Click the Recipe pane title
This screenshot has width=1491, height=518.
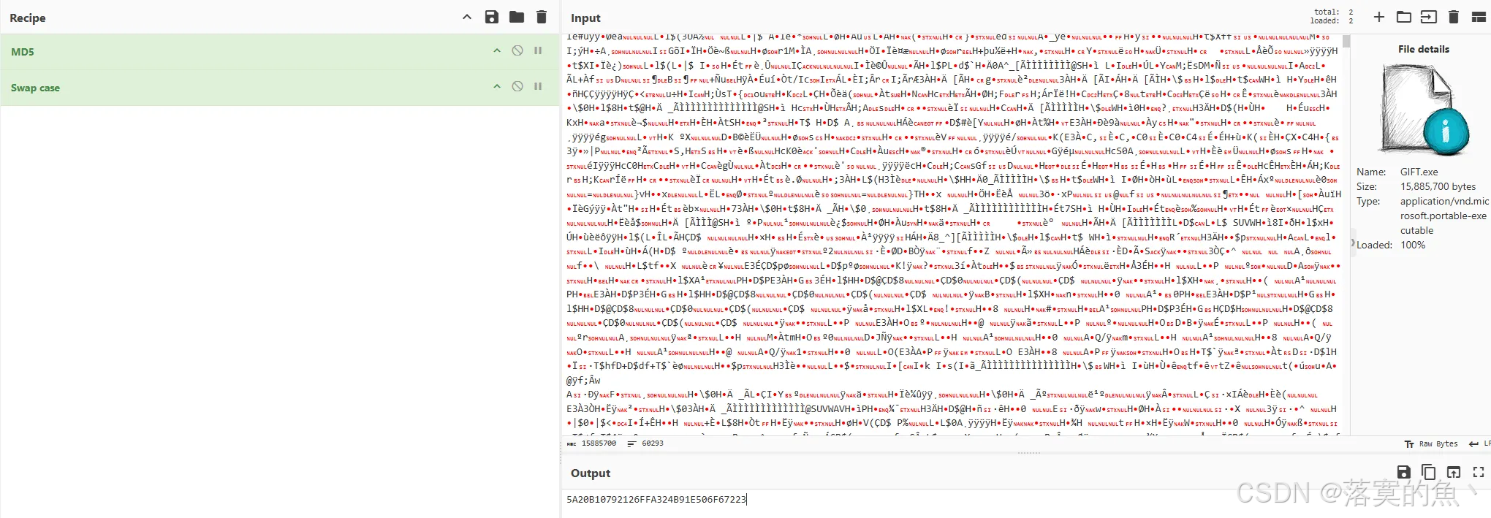click(28, 18)
